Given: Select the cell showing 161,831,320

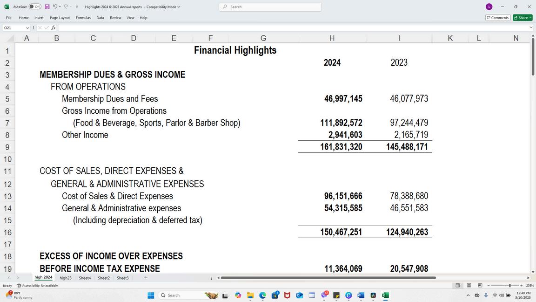Looking at the screenshot, I should (x=332, y=147).
